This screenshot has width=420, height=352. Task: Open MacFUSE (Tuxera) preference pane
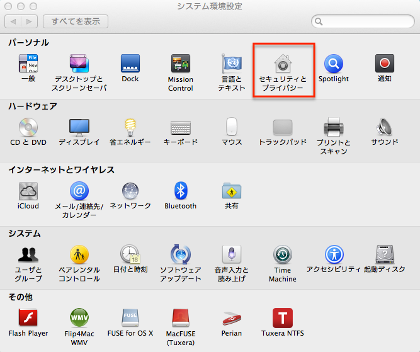click(x=181, y=318)
